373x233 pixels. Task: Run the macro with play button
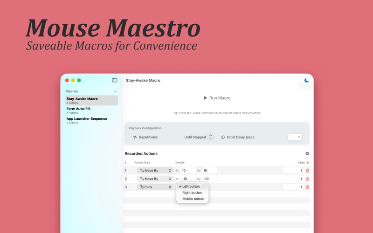coord(217,98)
